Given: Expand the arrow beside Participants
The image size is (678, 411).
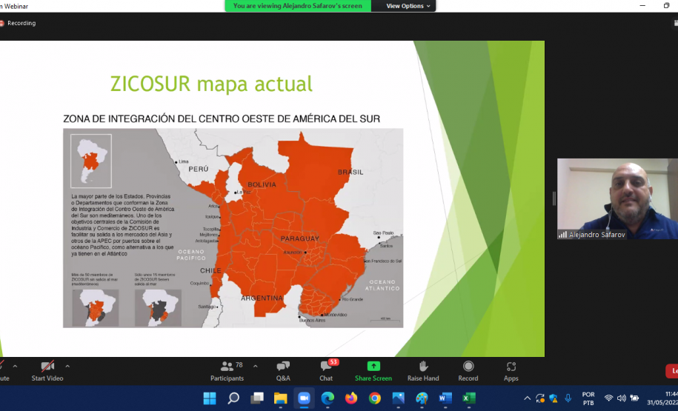Looking at the screenshot, I should pos(256,366).
